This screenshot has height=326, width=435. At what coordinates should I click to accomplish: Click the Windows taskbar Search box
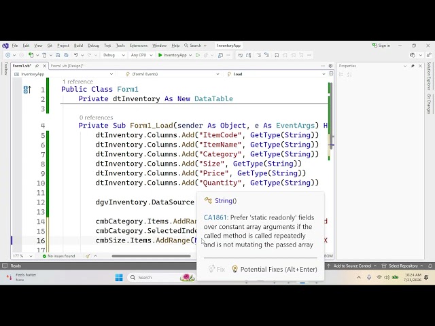coord(161,277)
